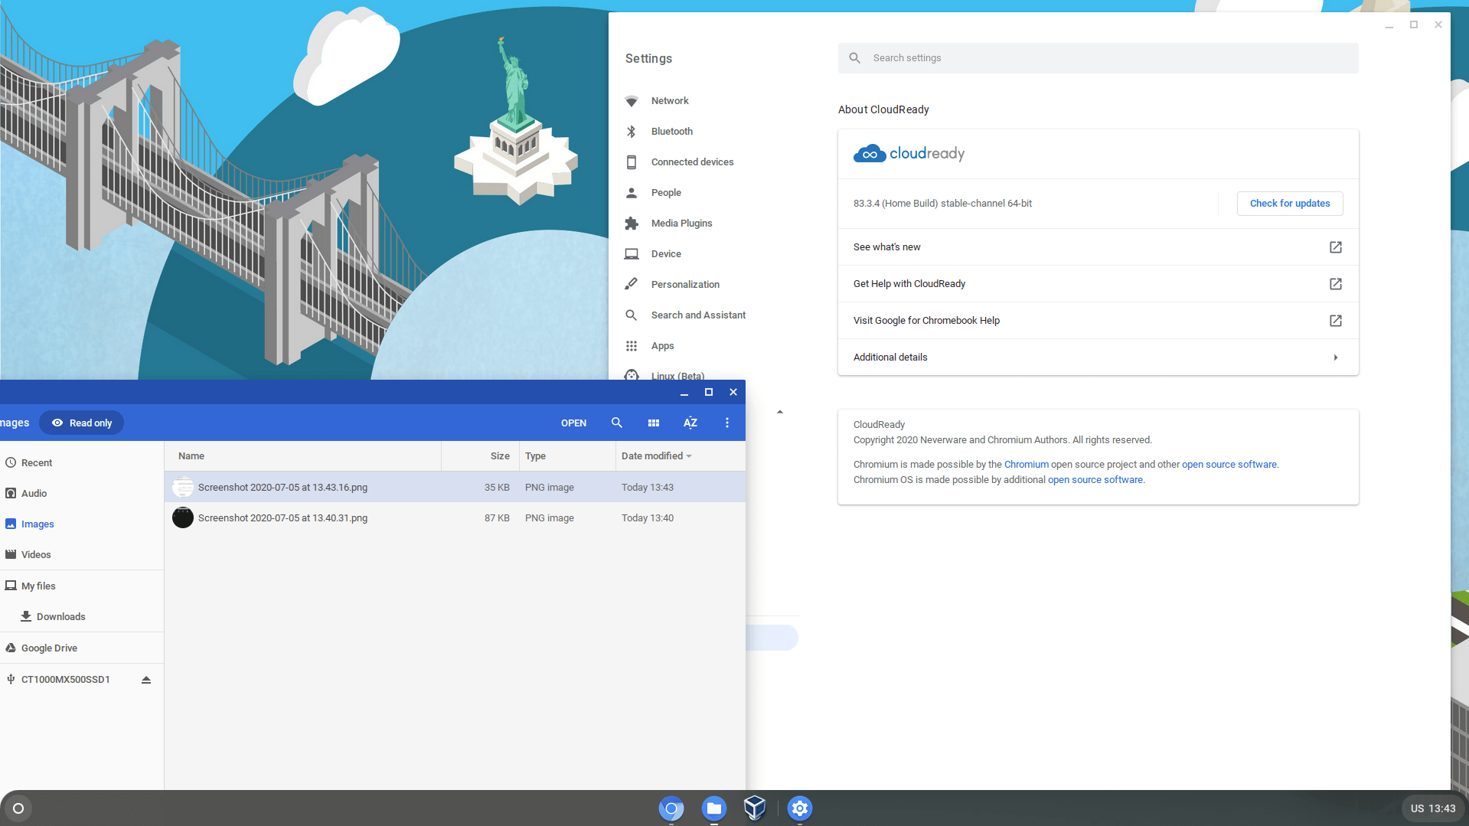Click the Device laptop icon
The image size is (1469, 826).
coord(632,254)
